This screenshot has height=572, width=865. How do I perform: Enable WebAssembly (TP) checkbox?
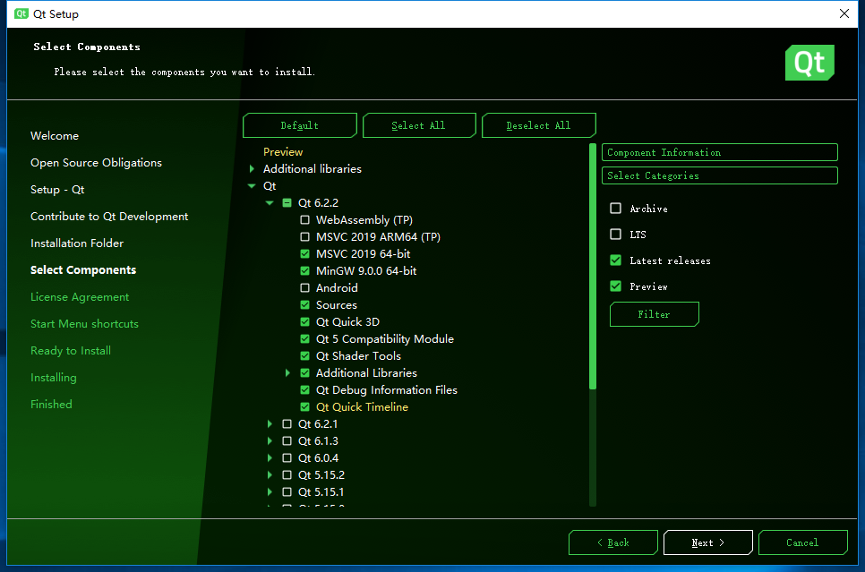point(304,220)
